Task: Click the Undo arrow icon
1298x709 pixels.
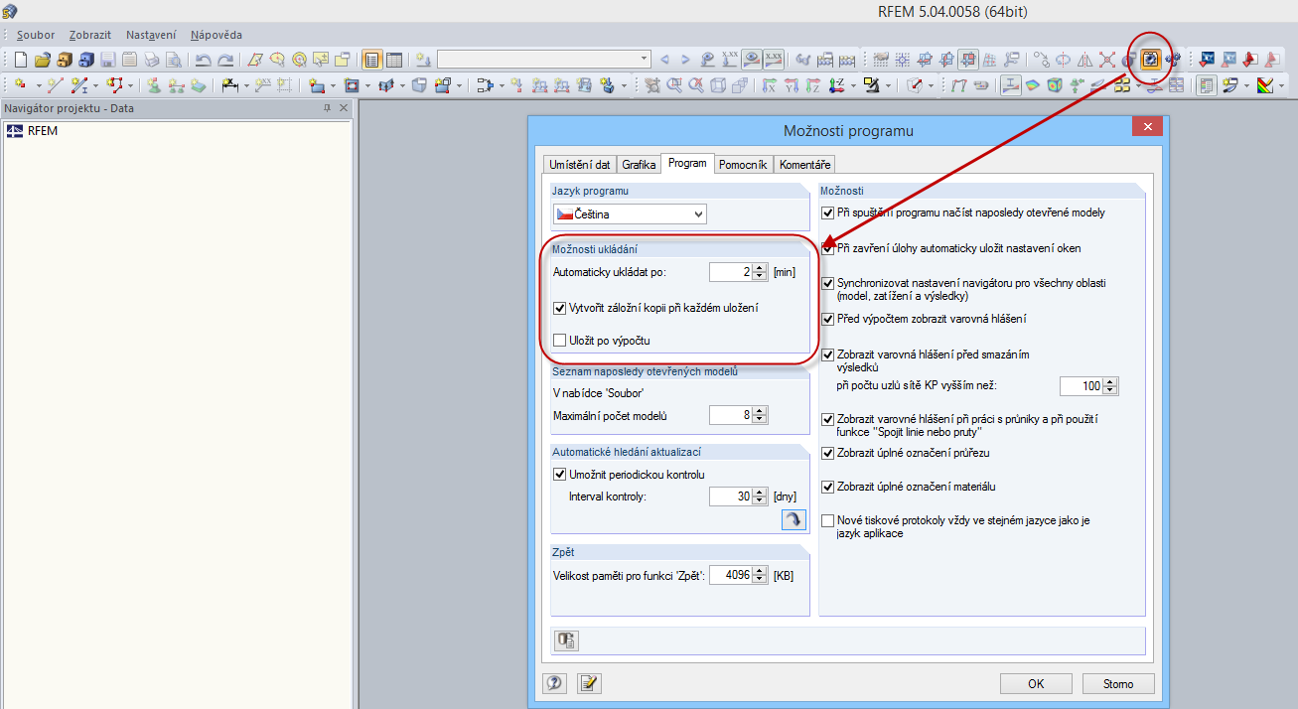Action: pyautogui.click(x=203, y=60)
